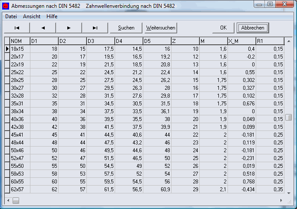The width and height of the screenshot is (297, 209).
Task: Jump to first record with navigation button
Action: [x=16, y=28]
